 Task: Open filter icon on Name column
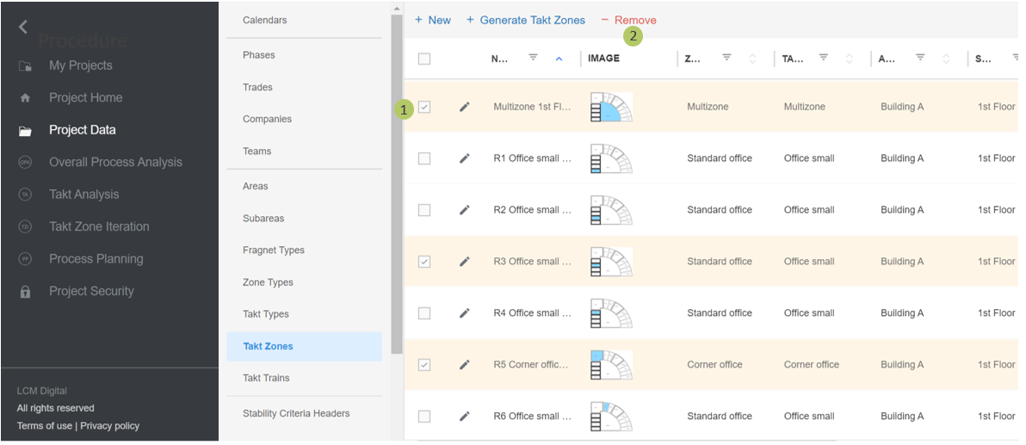[533, 58]
